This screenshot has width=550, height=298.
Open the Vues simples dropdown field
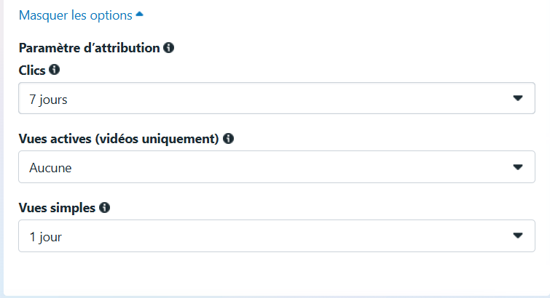(277, 235)
